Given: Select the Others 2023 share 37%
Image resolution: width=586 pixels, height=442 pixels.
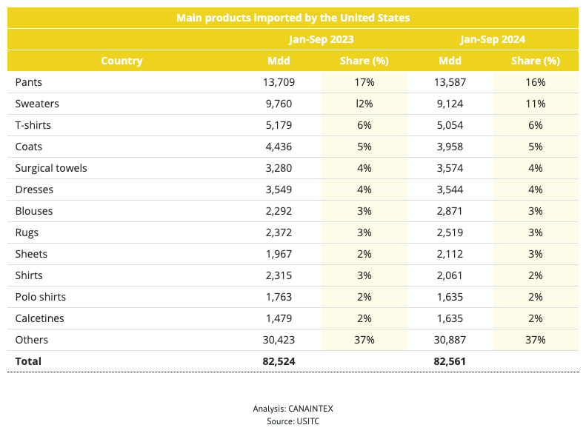Looking at the screenshot, I should tap(364, 340).
